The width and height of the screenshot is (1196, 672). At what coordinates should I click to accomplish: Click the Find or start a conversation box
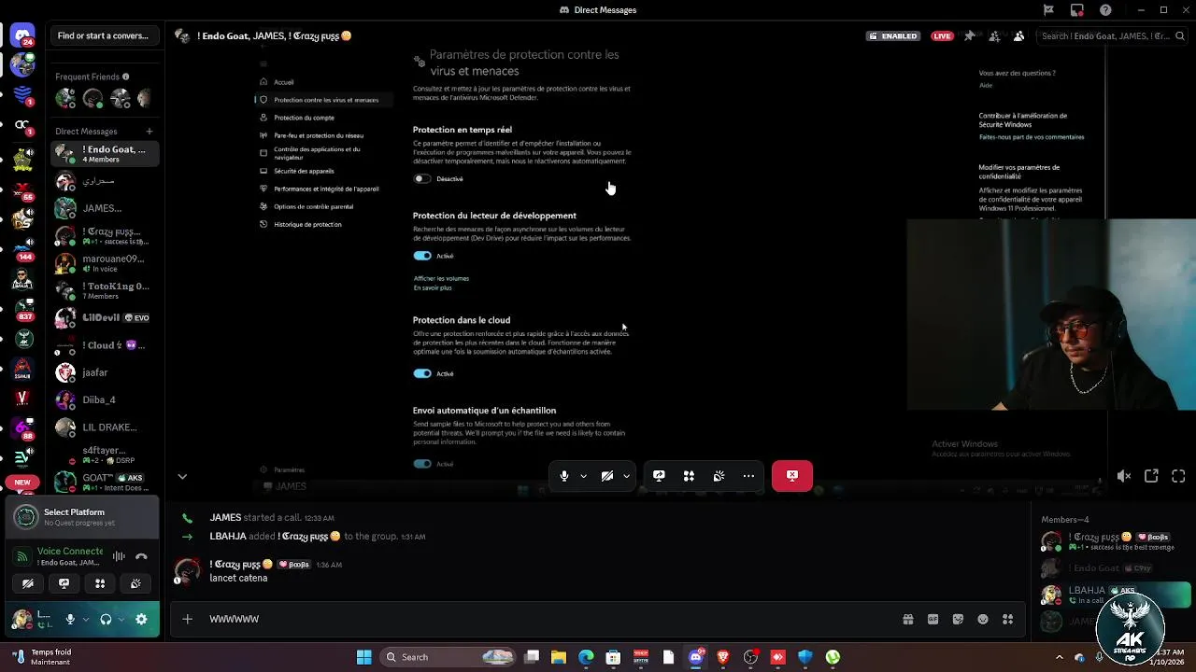[x=104, y=35]
